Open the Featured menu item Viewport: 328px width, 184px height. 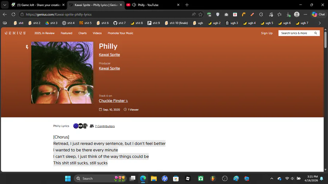66,33
